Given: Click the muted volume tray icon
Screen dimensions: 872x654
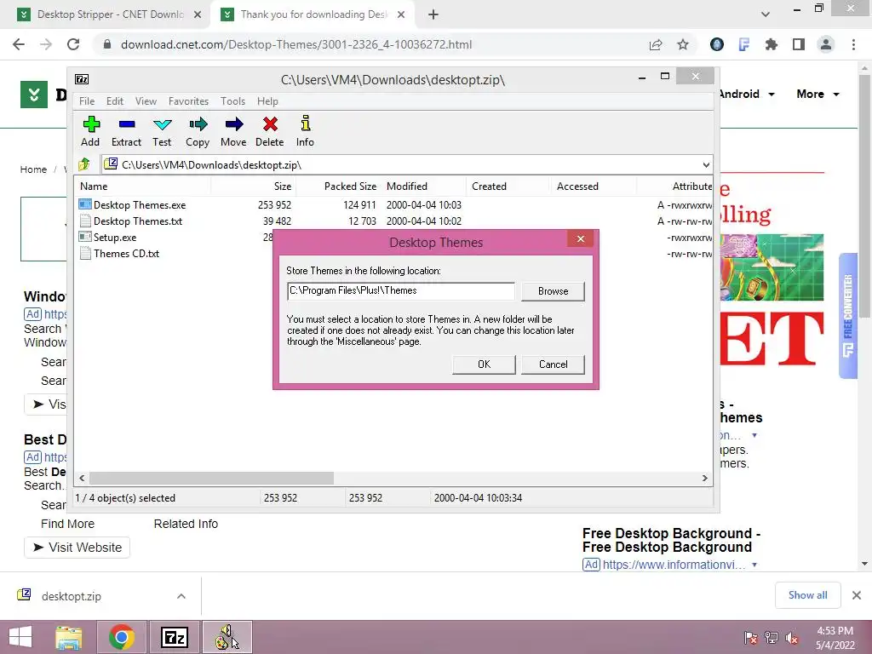Looking at the screenshot, I should [x=792, y=638].
